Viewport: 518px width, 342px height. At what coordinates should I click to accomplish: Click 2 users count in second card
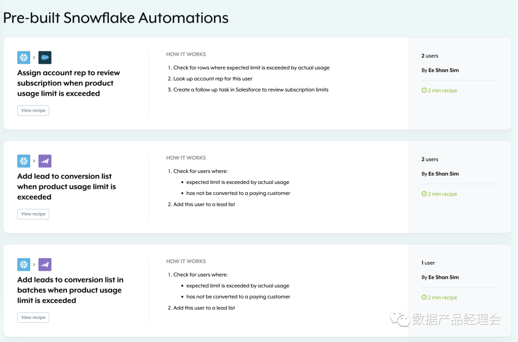430,160
